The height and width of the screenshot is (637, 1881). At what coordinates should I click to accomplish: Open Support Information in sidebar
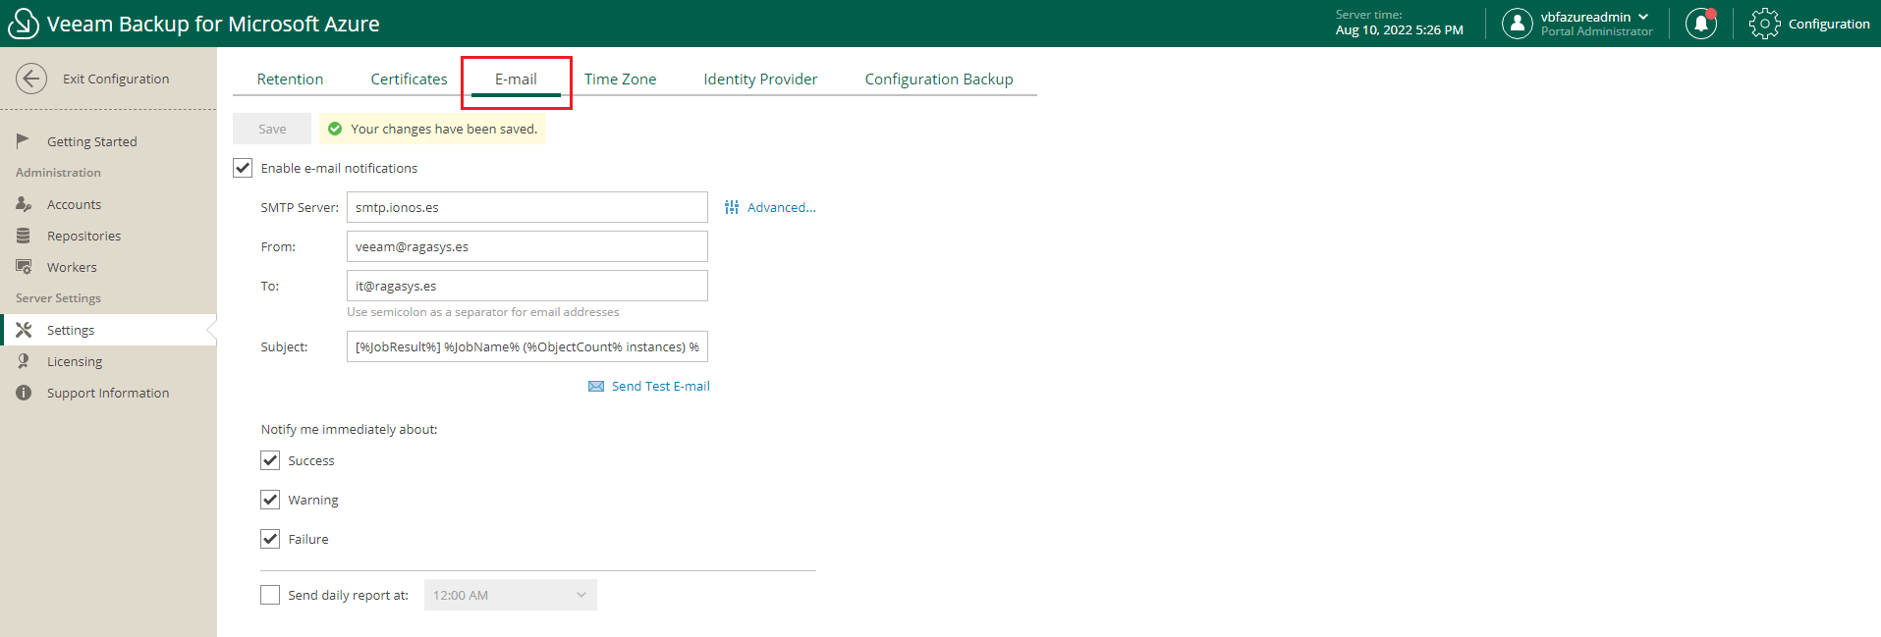click(108, 393)
